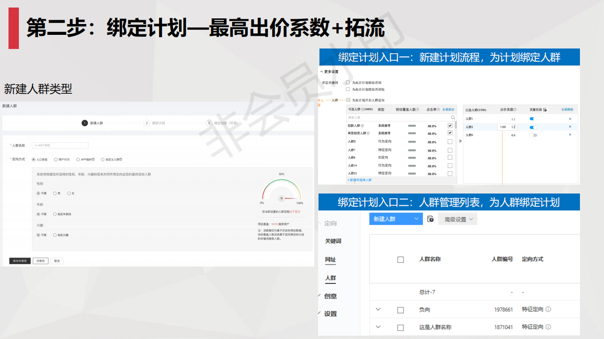
Task: Expand the 负向 row chevron
Action: [x=378, y=309]
